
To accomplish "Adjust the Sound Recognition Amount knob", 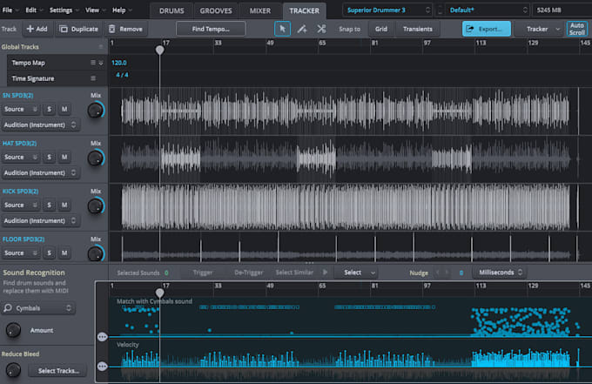I will click(x=14, y=330).
